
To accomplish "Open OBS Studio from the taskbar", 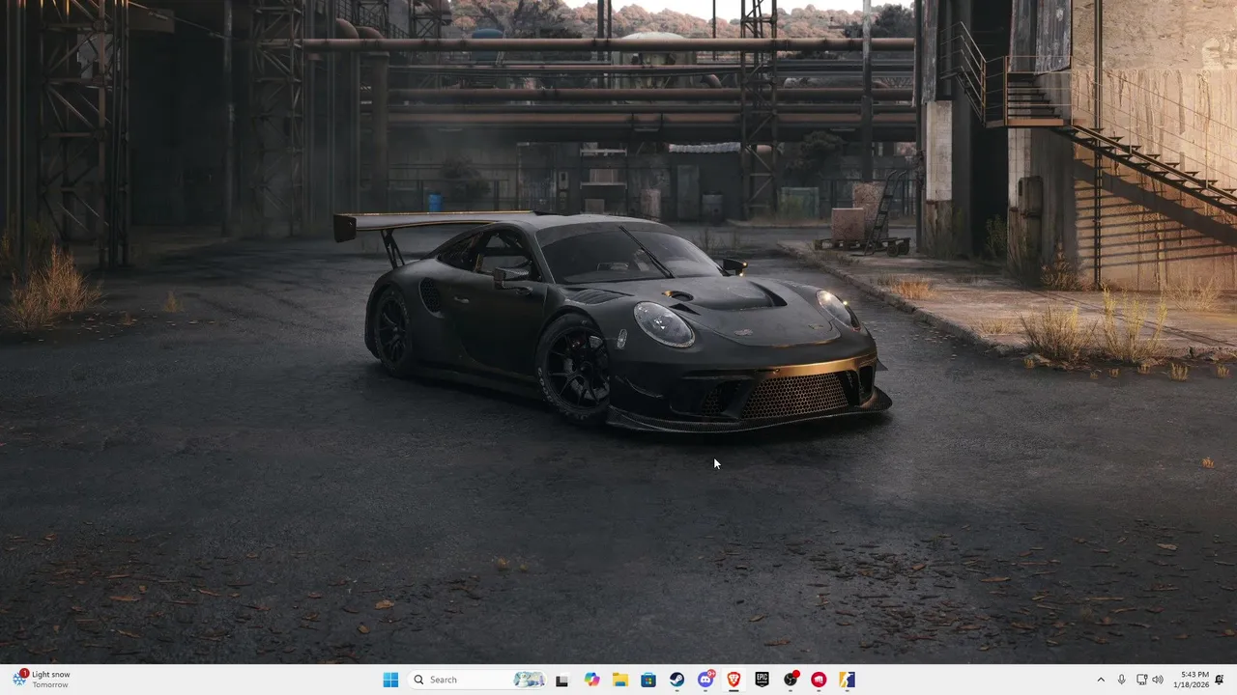I will [x=791, y=680].
